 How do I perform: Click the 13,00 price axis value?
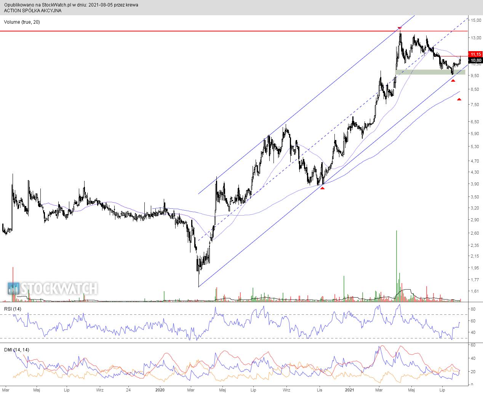pos(476,38)
